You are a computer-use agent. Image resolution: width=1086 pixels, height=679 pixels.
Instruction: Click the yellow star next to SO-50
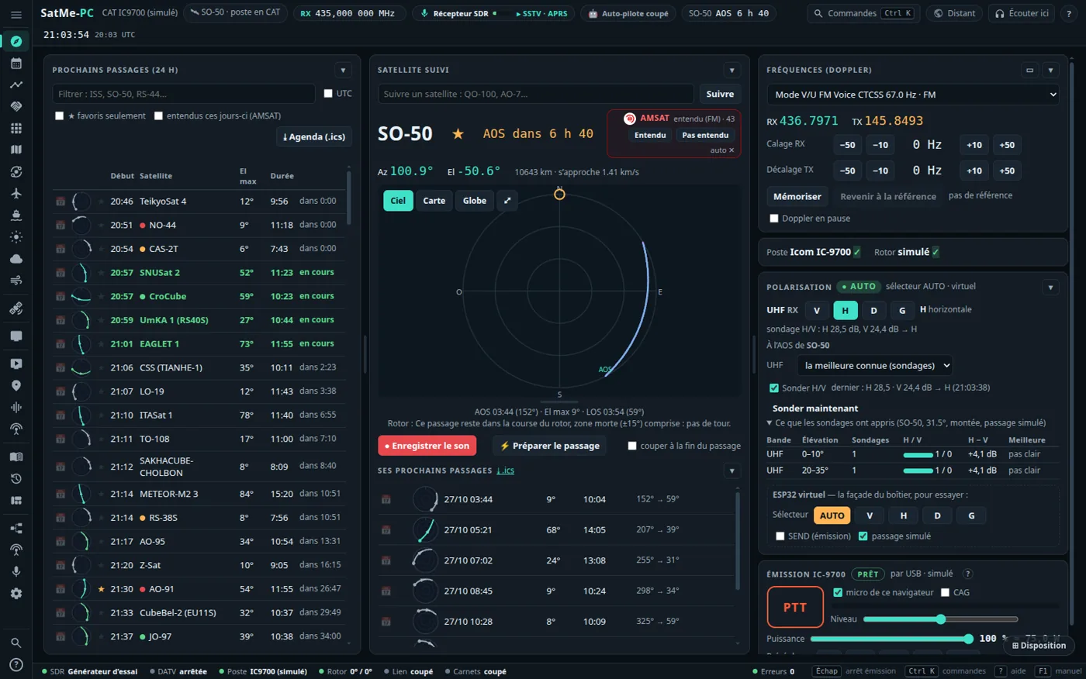tap(458, 134)
